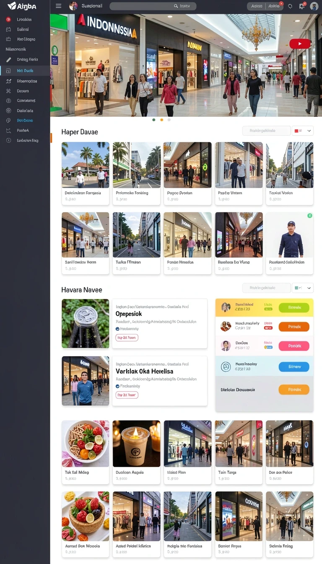Open the Sanl Iowaeu Hamn card thumbnail
This screenshot has width=322, height=564.
(86, 235)
